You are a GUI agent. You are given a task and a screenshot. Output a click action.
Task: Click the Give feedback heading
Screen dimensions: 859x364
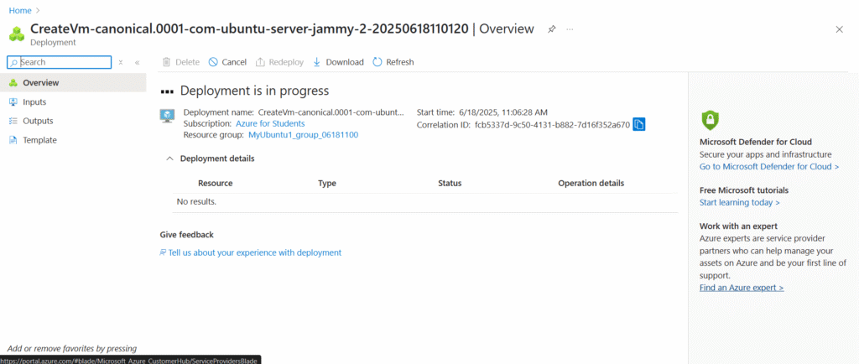click(x=187, y=235)
